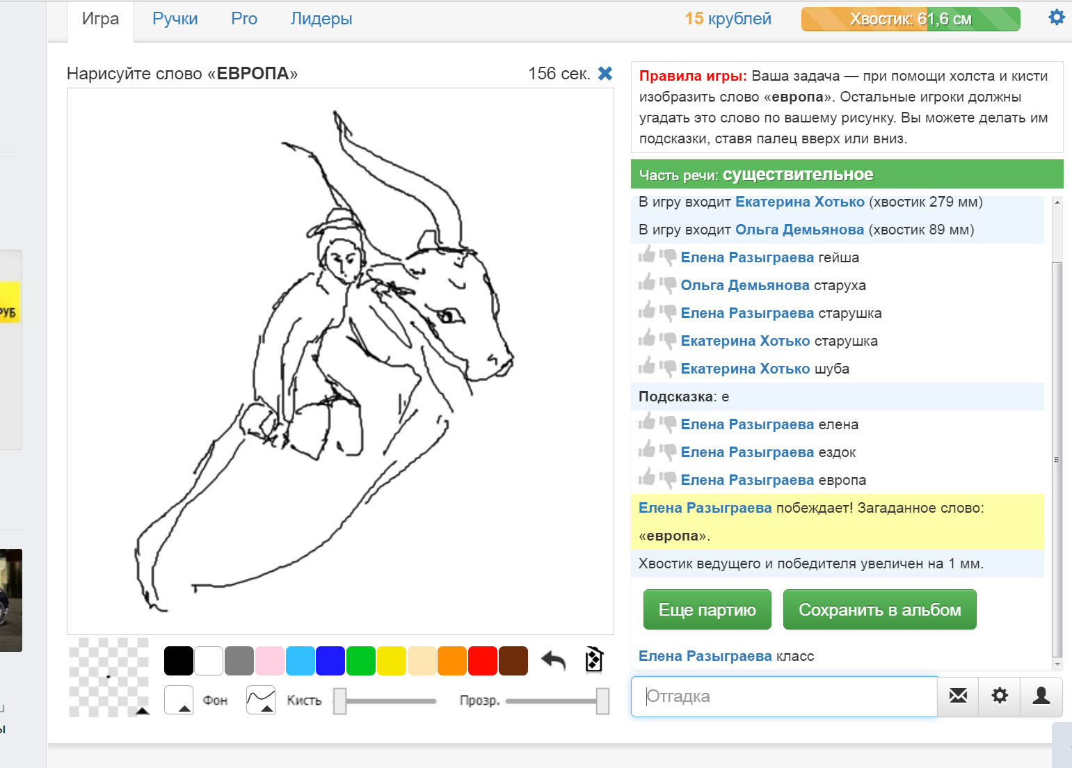The height and width of the screenshot is (768, 1072).
Task: Select the yellow color swatch
Action: [x=392, y=661]
